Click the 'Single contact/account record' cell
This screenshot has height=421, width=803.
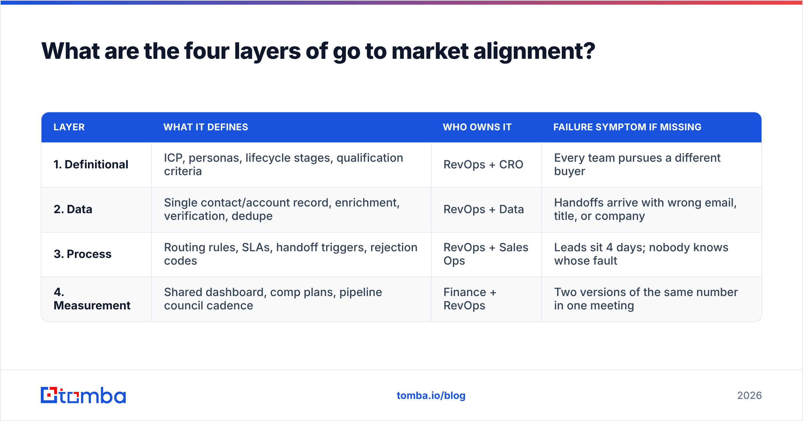click(x=291, y=209)
